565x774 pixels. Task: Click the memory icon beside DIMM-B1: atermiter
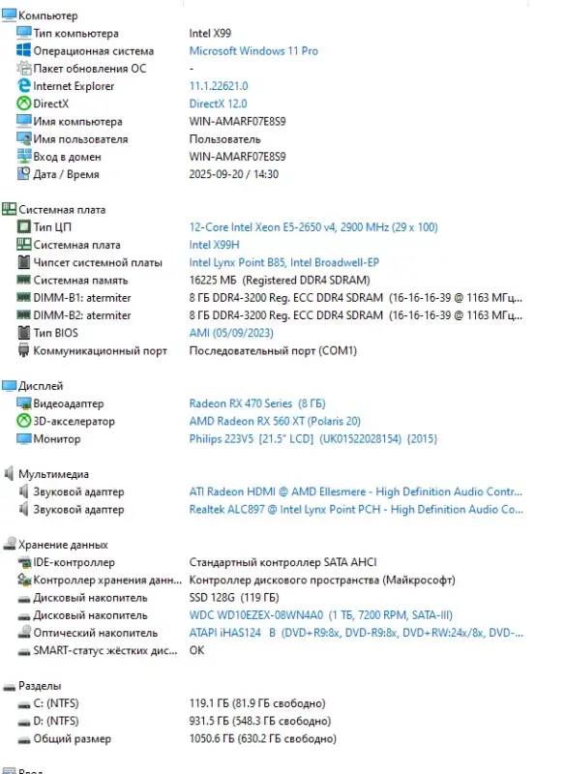(x=23, y=298)
